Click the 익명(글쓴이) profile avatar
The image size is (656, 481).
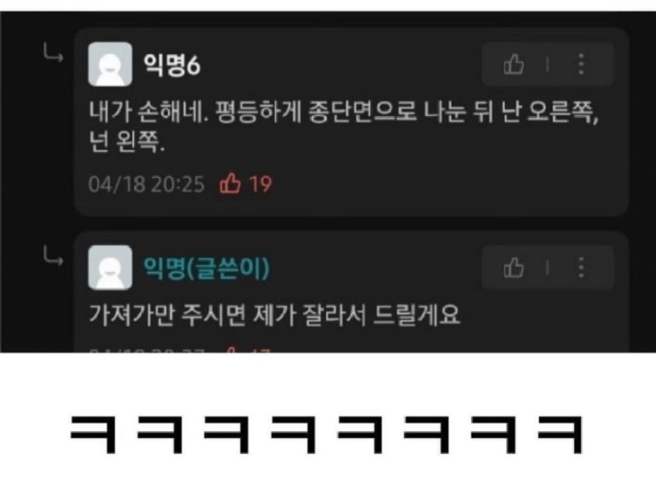click(111, 267)
